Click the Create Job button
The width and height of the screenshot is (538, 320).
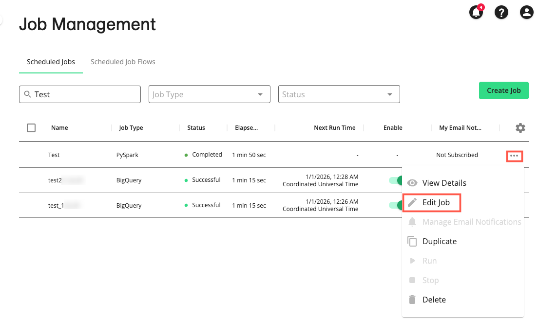pos(503,90)
